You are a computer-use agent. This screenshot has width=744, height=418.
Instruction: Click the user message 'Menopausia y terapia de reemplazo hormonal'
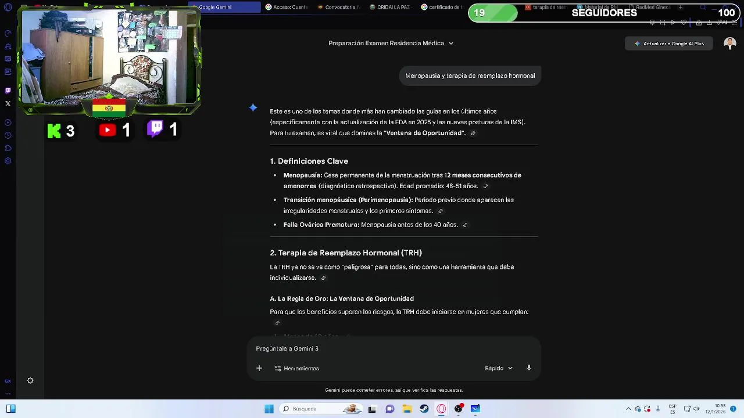click(470, 75)
